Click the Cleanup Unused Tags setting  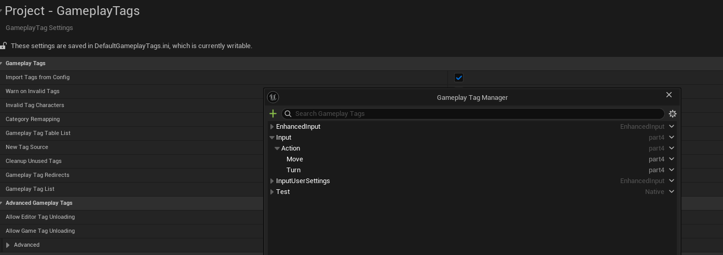tap(34, 161)
